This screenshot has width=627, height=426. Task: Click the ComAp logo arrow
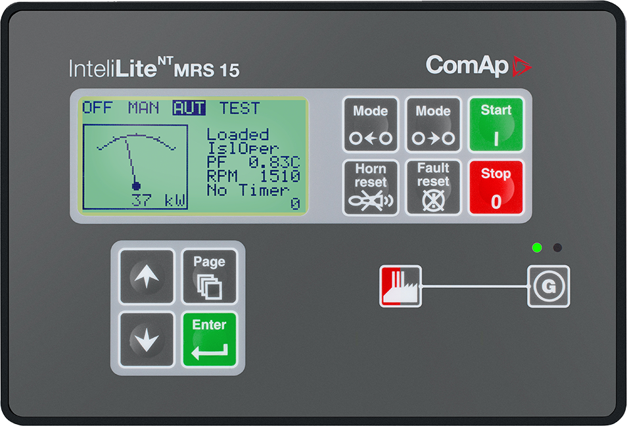point(521,65)
